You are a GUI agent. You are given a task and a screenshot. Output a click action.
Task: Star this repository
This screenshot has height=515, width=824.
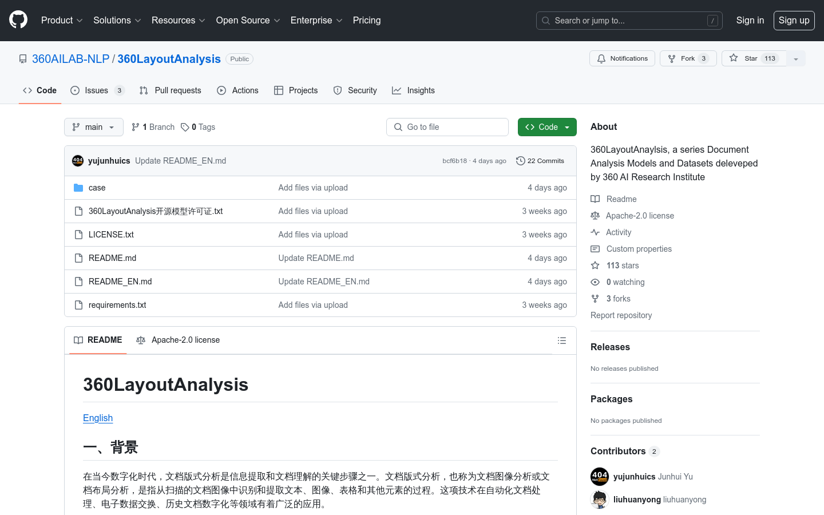point(754,58)
